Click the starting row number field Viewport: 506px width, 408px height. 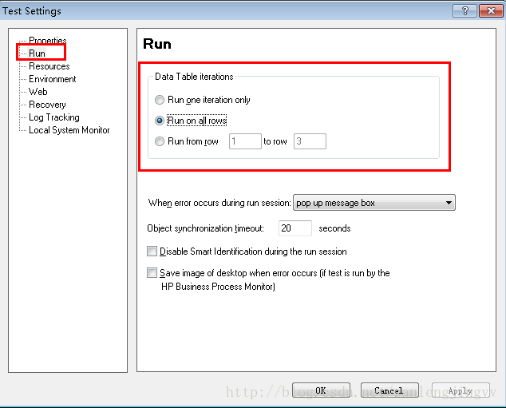245,141
